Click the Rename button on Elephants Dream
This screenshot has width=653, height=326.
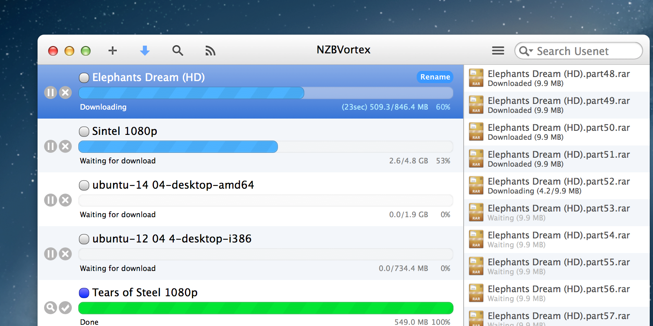coord(435,77)
